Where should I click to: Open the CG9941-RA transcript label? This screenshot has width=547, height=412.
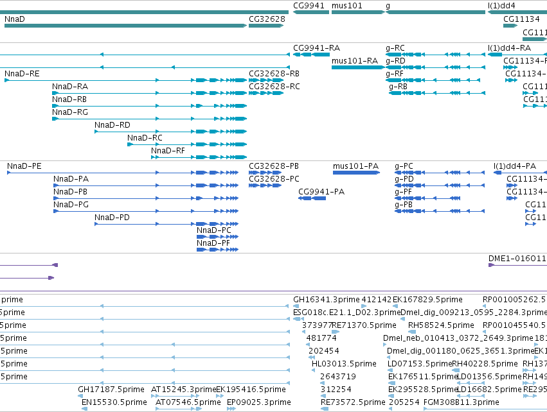click(x=316, y=47)
